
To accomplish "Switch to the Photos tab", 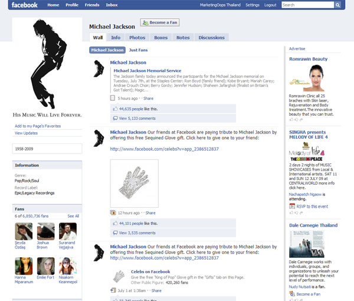I will (x=137, y=38).
